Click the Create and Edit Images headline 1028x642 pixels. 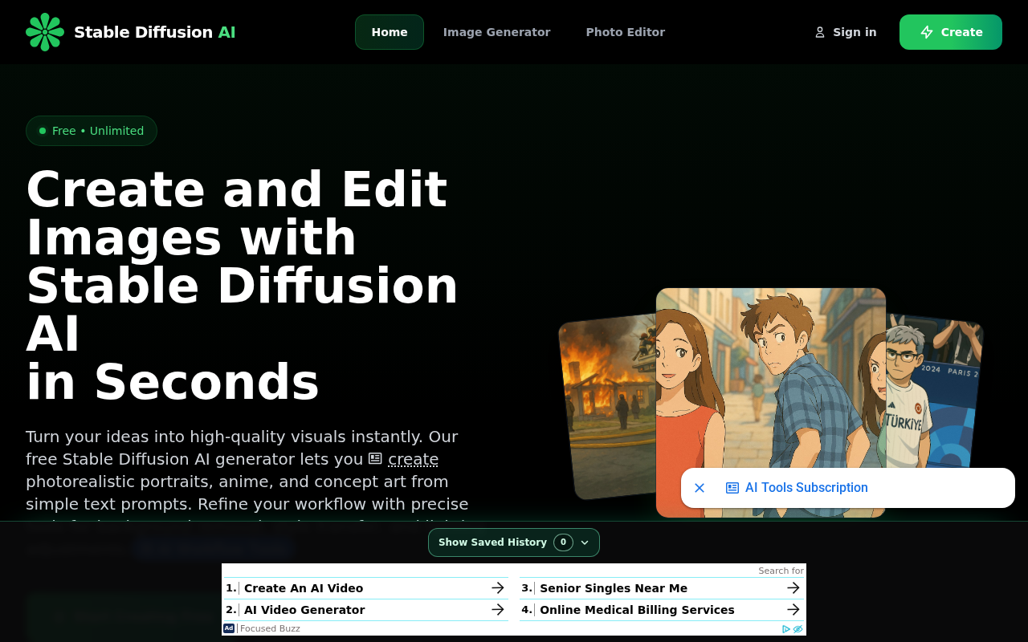coord(242,285)
